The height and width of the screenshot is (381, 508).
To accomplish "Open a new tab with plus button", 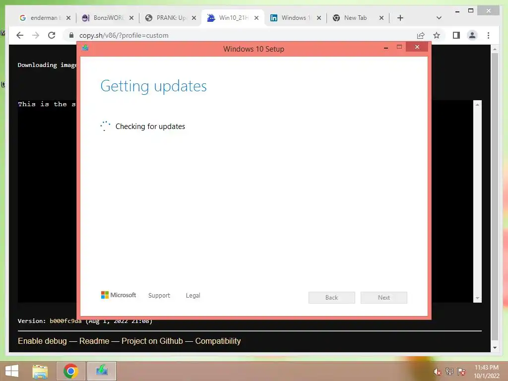I will pos(400,18).
